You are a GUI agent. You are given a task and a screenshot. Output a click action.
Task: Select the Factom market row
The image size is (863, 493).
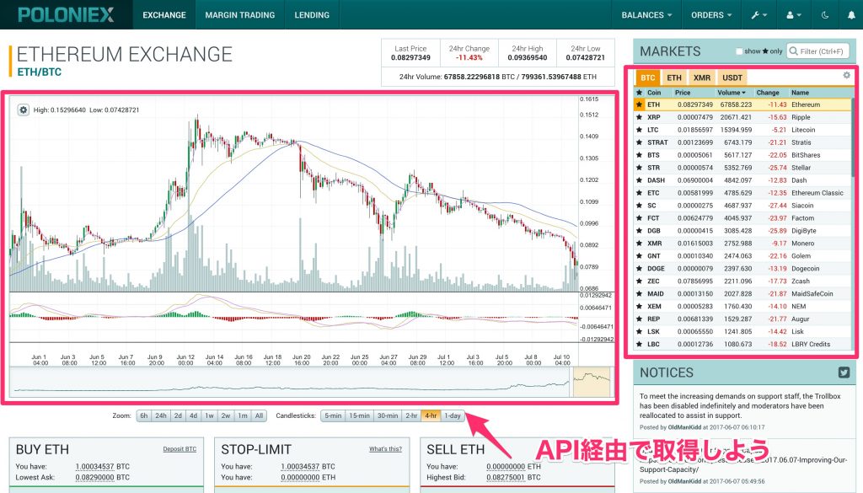pyautogui.click(x=742, y=218)
